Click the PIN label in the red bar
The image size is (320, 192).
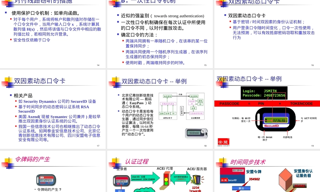click(261, 104)
